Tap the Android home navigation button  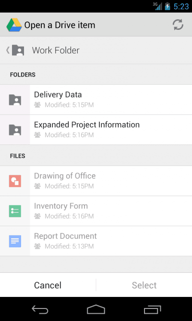[96, 309]
